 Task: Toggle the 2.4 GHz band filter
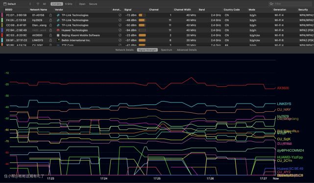(x=57, y=4)
